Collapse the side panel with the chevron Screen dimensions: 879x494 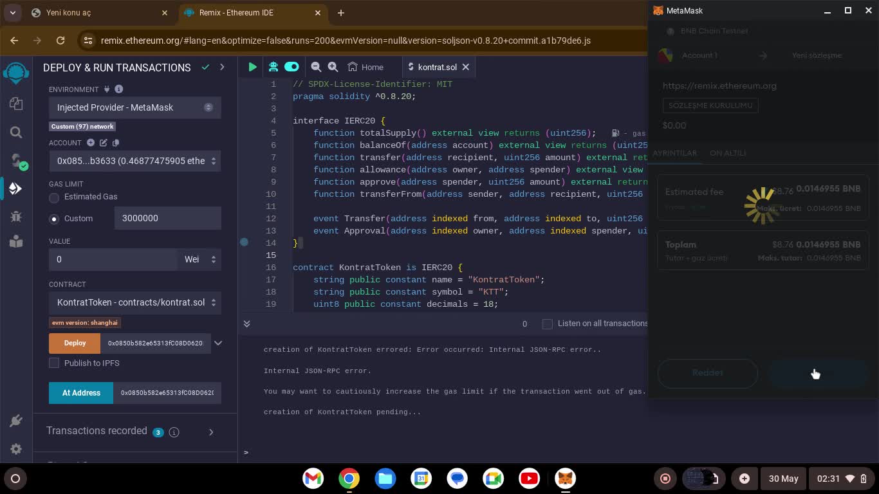[222, 67]
